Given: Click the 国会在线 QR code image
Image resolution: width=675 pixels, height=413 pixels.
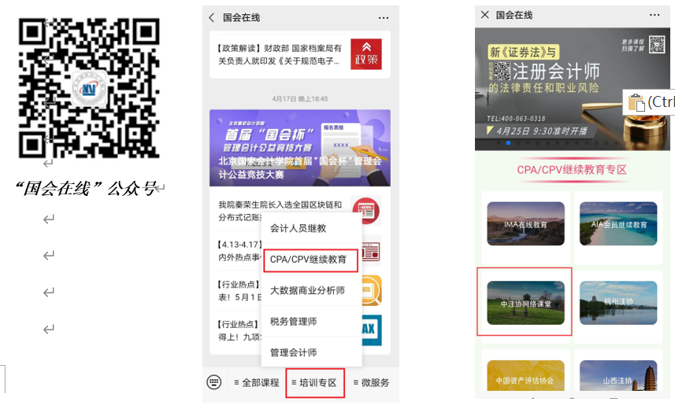Looking at the screenshot, I should [x=89, y=87].
